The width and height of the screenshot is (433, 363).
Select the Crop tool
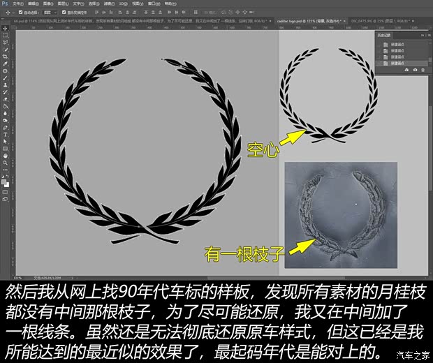pyautogui.click(x=6, y=57)
